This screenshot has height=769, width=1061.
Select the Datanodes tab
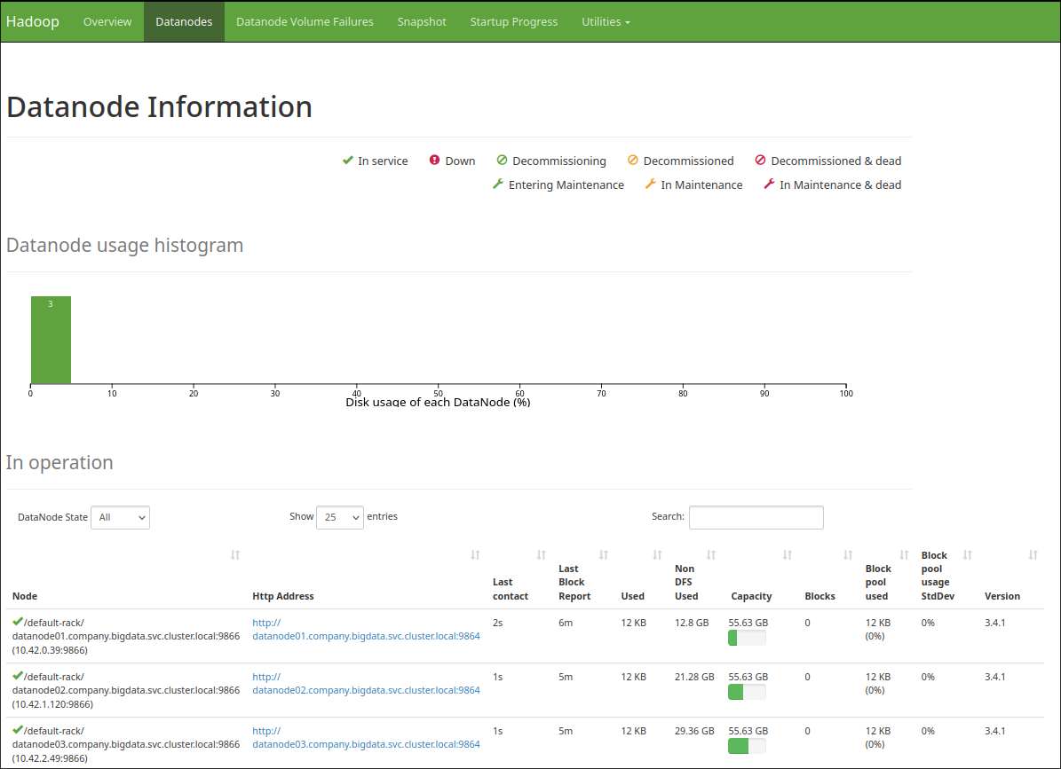pyautogui.click(x=184, y=21)
